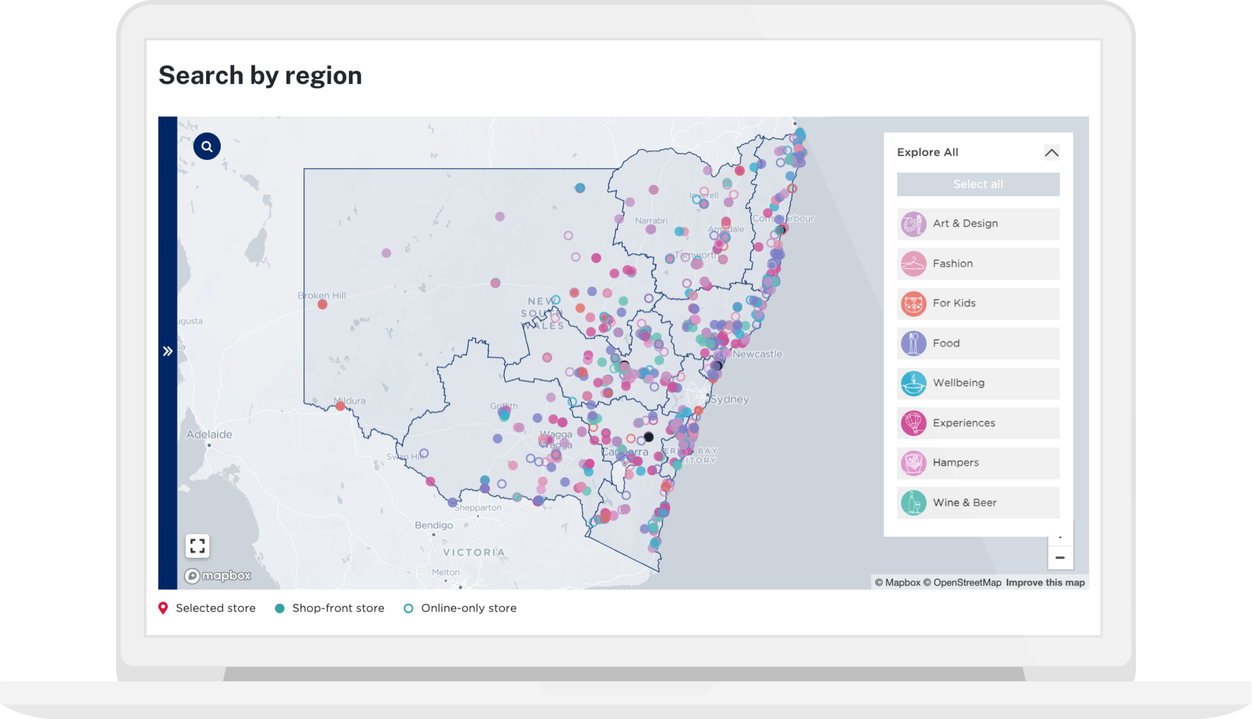This screenshot has width=1252, height=719.
Task: Click the Broken Hill store marker
Action: pyautogui.click(x=323, y=305)
